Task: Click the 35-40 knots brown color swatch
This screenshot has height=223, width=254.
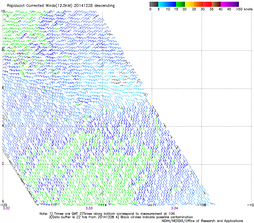Action: click(x=216, y=4)
